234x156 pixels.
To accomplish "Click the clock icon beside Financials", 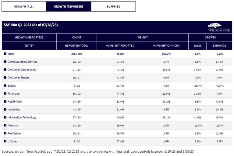I will [x=5, y=93].
